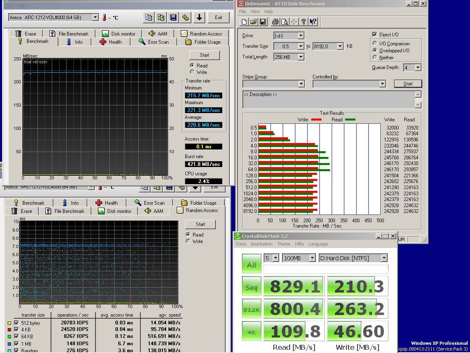Screen dimensions: 470x353
Task: Open the Bearbeiten menu in CrystalDiskMark
Action: (262, 244)
